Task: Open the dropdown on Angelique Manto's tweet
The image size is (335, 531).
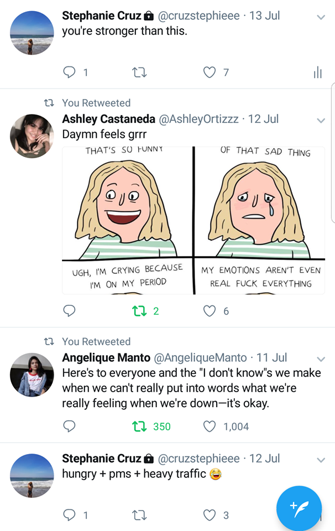Action: (321, 358)
